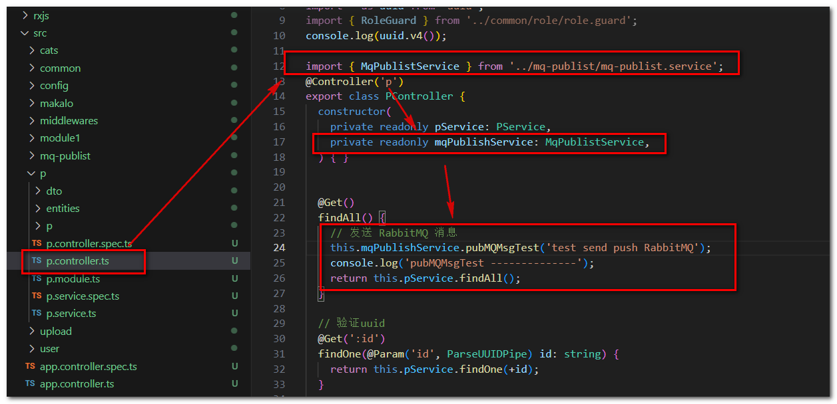Screen dimensions: 837x404
Task: Click the green modified dot beside src folder
Action: click(234, 33)
